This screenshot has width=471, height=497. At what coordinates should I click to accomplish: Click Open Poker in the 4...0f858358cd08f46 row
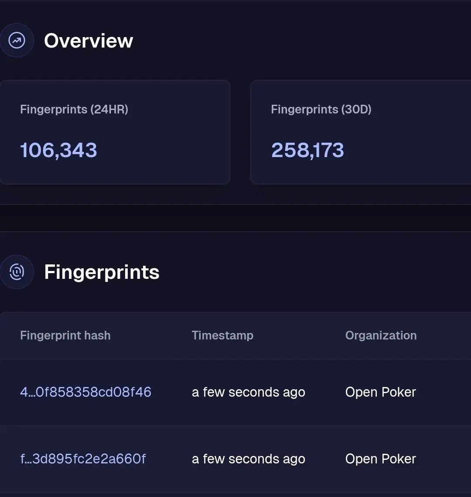[380, 392]
